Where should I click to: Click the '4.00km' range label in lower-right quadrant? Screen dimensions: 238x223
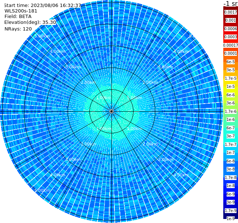point(181,175)
